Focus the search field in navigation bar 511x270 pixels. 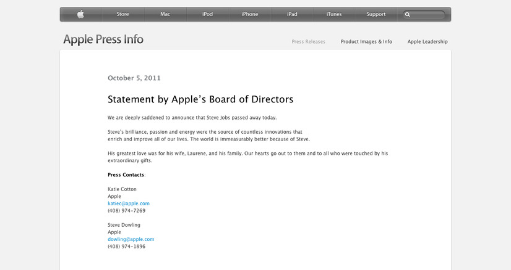coord(428,15)
